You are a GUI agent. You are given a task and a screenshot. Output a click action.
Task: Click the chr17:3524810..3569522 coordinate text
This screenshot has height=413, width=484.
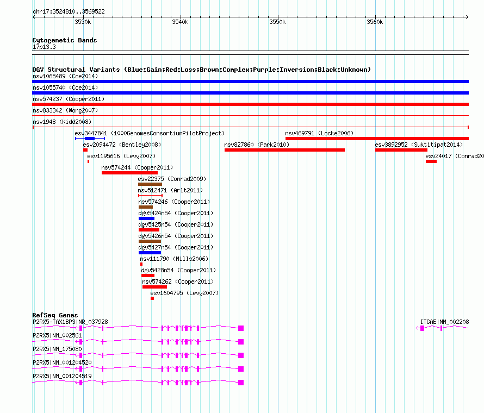coord(69,11)
